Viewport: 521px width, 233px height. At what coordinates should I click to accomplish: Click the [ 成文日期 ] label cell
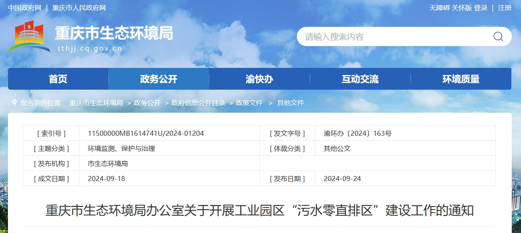coord(52,179)
